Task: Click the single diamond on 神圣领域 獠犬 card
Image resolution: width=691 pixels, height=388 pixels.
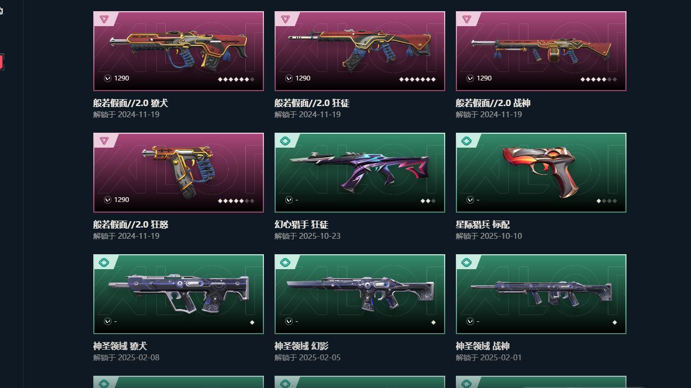Action: [x=252, y=322]
